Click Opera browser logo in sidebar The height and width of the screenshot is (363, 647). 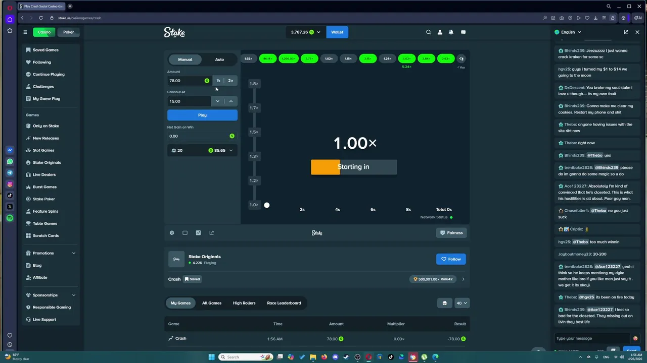coord(10,7)
